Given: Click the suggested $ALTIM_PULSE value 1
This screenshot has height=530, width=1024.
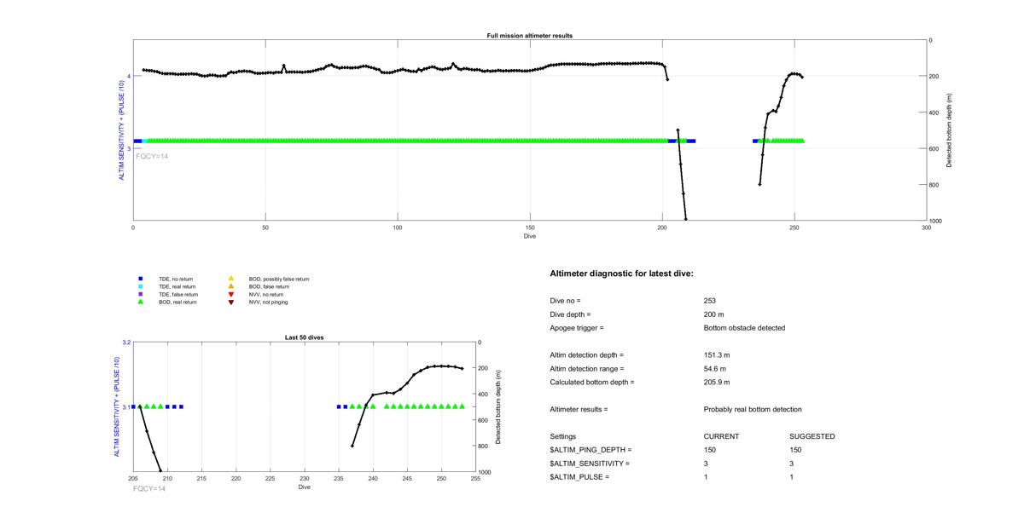Looking at the screenshot, I should (x=792, y=477).
